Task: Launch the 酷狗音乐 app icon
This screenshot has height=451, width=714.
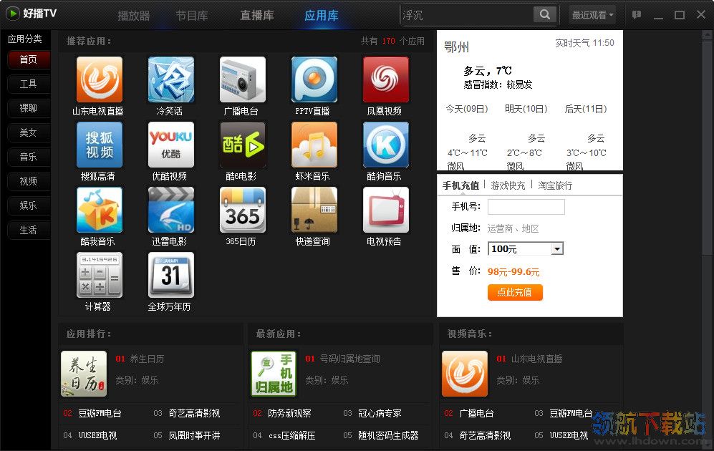Action: click(386, 145)
